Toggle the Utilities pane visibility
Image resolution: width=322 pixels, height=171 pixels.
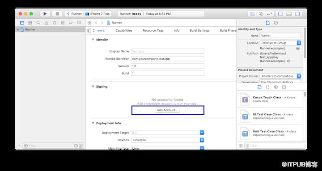pyautogui.click(x=297, y=14)
